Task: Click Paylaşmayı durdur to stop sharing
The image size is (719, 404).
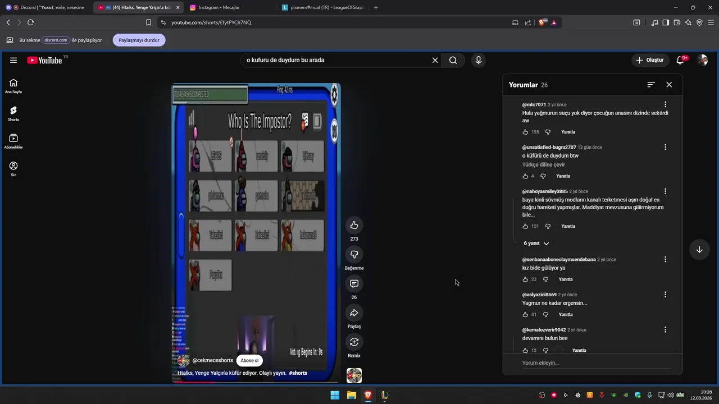Action: click(139, 40)
